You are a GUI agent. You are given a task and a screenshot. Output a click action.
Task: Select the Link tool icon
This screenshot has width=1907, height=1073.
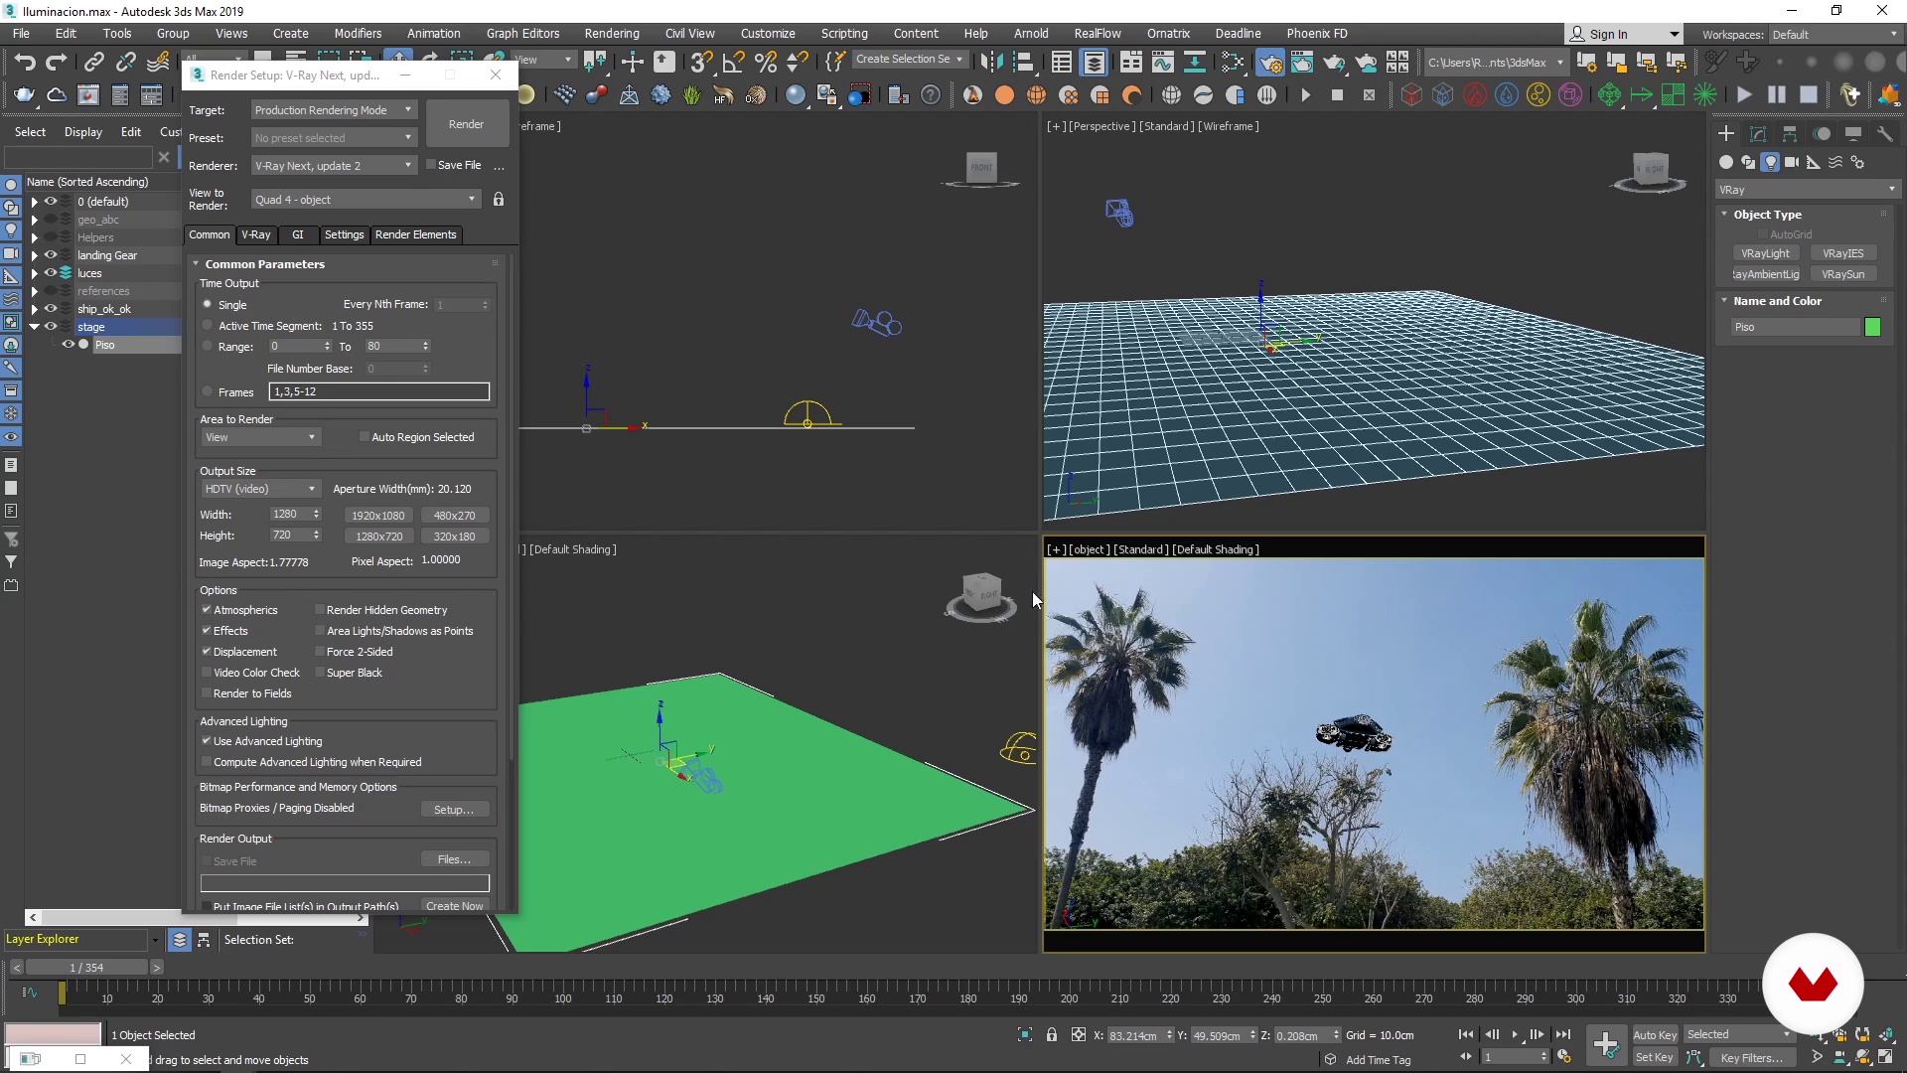(93, 63)
